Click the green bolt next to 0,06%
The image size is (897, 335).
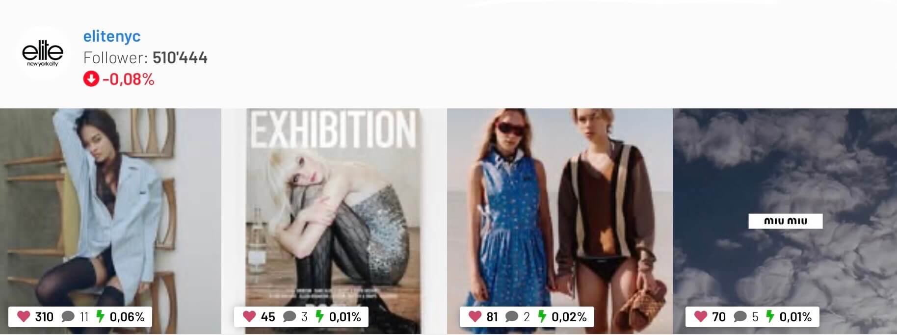pos(101,316)
